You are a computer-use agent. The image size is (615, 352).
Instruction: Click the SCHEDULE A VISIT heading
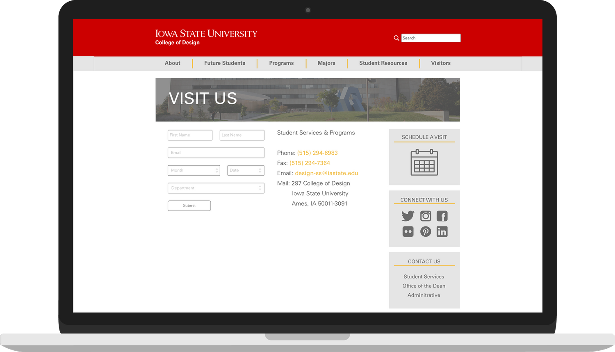(x=424, y=137)
